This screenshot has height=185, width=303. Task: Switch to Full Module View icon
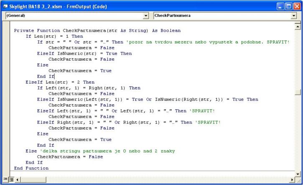click(11, 180)
